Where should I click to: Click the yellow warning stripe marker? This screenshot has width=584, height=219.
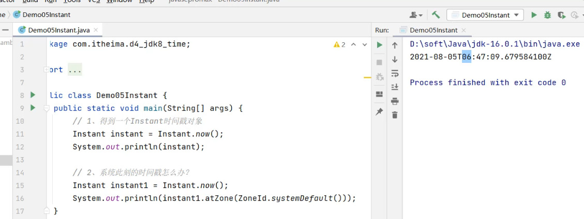pyautogui.click(x=367, y=78)
